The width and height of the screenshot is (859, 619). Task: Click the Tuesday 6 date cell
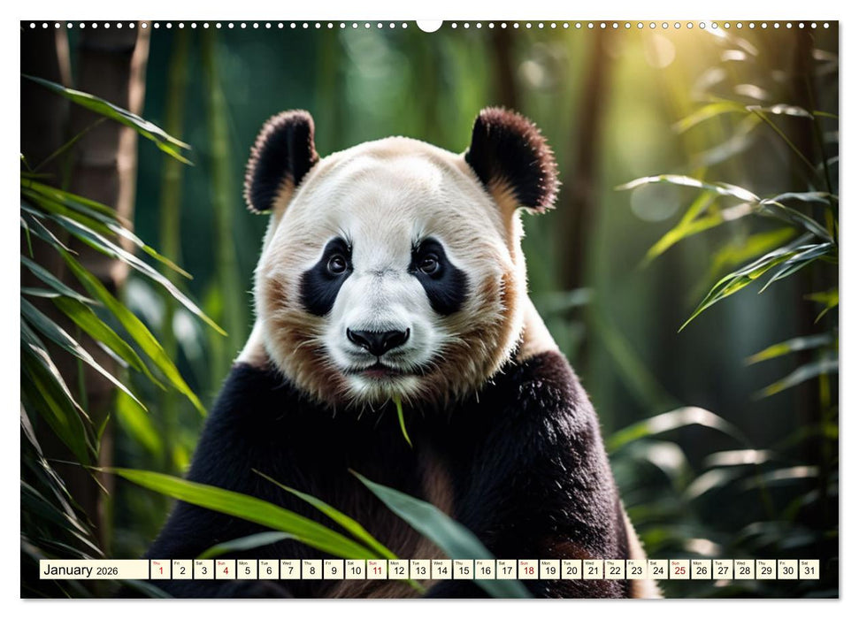(x=268, y=572)
